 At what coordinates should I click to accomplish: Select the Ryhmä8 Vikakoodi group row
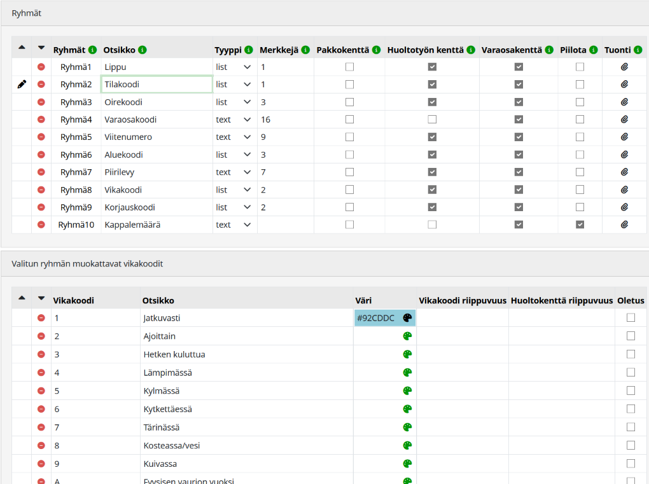76,190
